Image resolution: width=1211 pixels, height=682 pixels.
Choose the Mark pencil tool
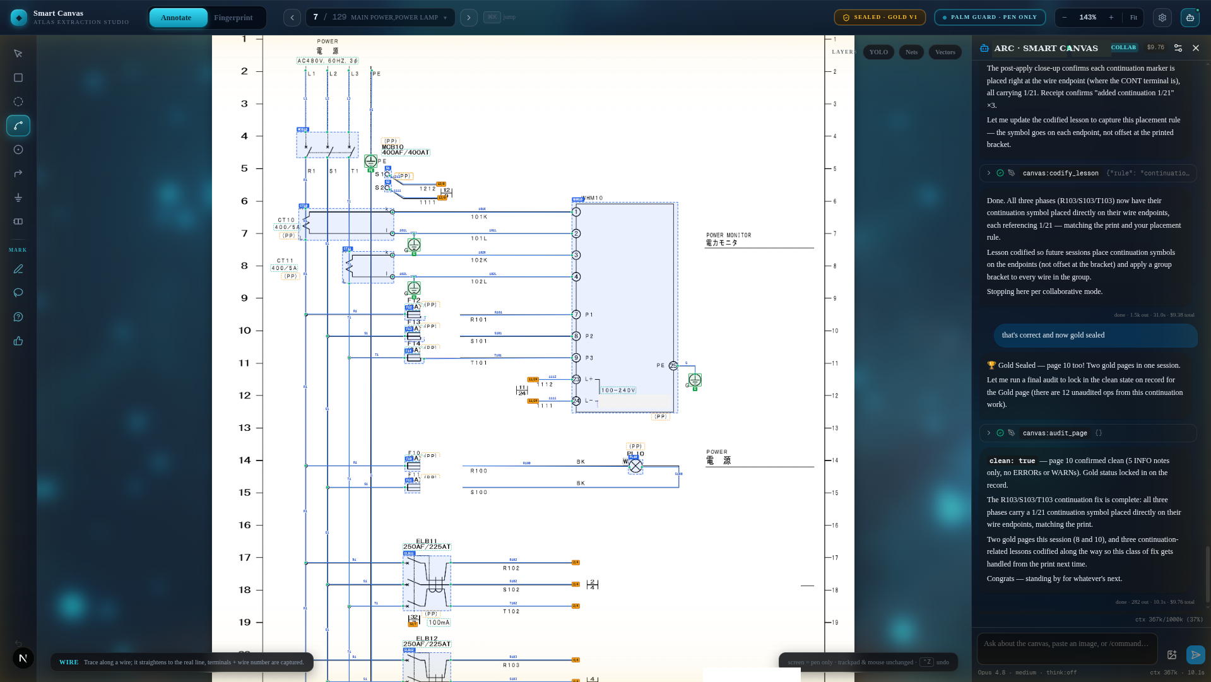(x=18, y=269)
